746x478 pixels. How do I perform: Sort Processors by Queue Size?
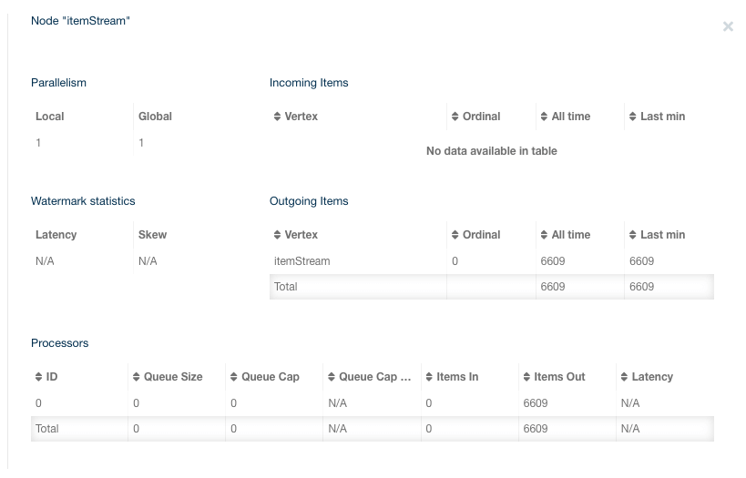click(x=172, y=377)
